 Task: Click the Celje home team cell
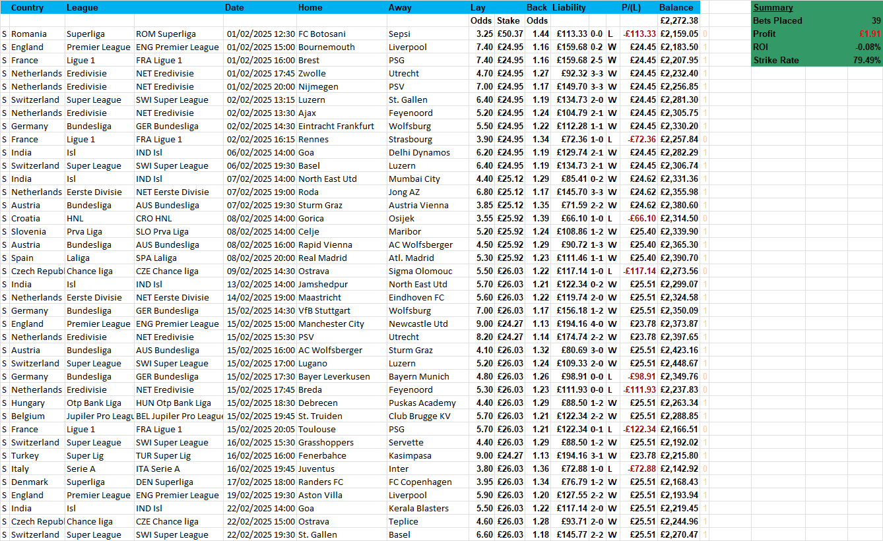341,231
